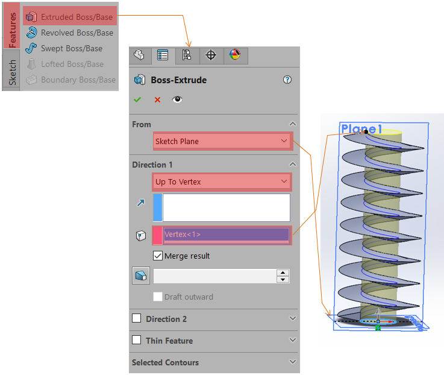
Task: Click Lofted Boss/Base entry
Action: coord(65,64)
